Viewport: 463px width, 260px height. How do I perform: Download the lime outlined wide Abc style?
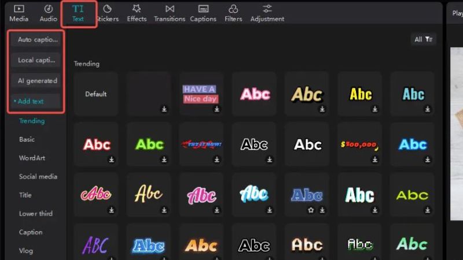427,210
